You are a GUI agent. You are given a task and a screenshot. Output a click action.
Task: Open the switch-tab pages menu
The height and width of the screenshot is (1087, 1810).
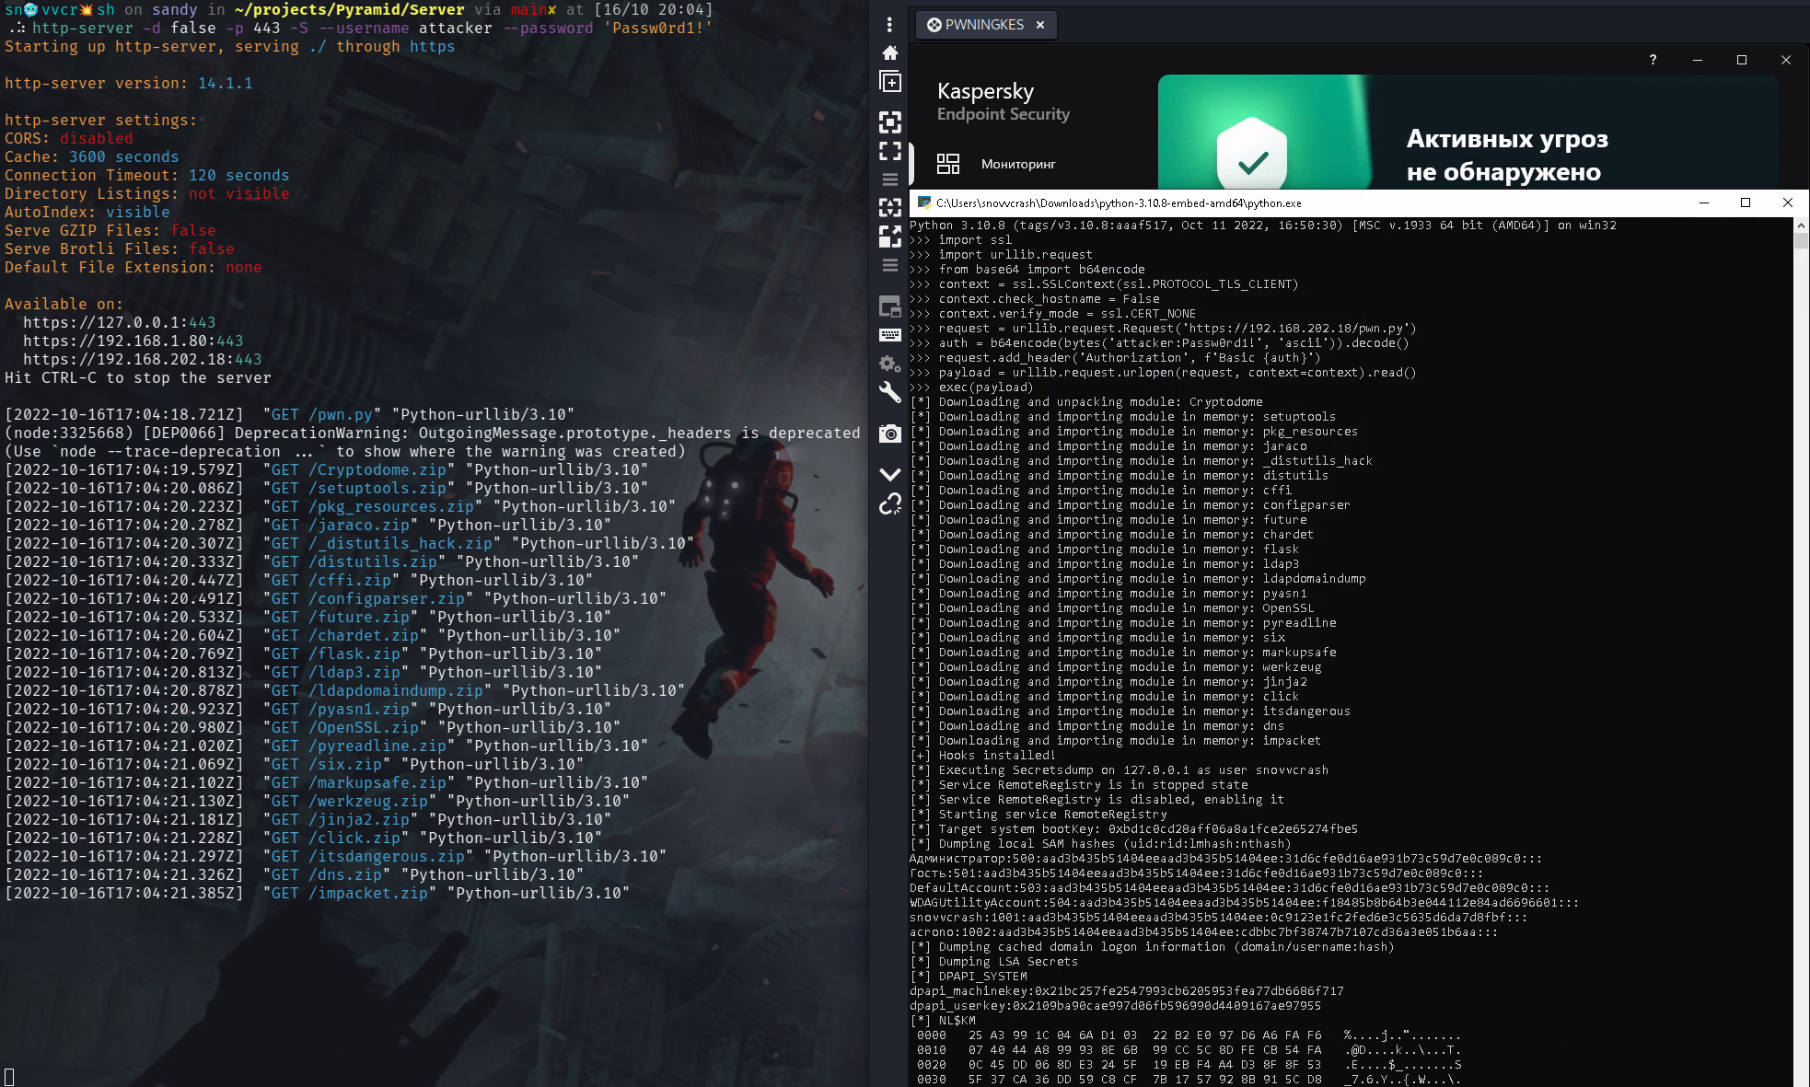coord(890,179)
